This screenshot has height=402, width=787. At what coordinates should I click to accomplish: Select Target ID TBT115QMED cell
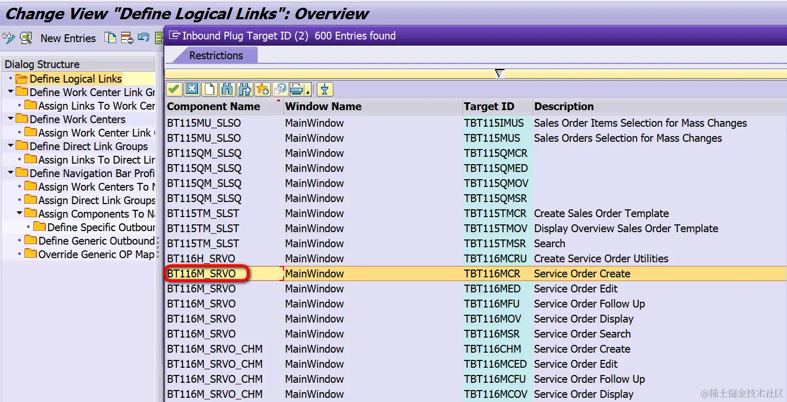pyautogui.click(x=497, y=168)
